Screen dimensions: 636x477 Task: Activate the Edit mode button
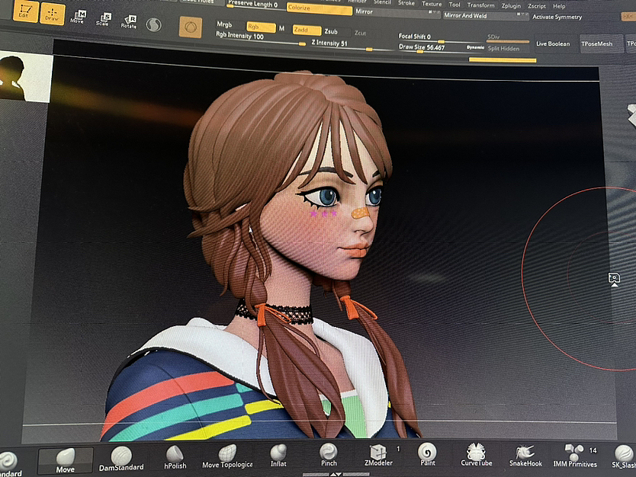pos(25,11)
